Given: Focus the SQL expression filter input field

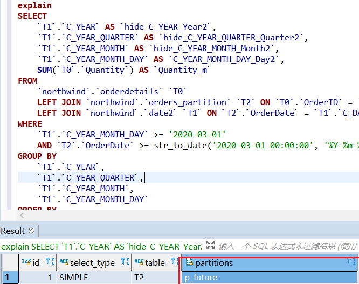Looking at the screenshot, I should click(288, 246).
